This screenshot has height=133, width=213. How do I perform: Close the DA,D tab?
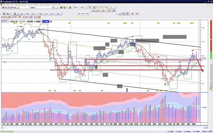pos(39,17)
